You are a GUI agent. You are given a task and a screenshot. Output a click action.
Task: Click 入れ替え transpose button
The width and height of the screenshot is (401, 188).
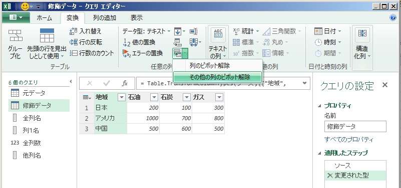coord(86,31)
